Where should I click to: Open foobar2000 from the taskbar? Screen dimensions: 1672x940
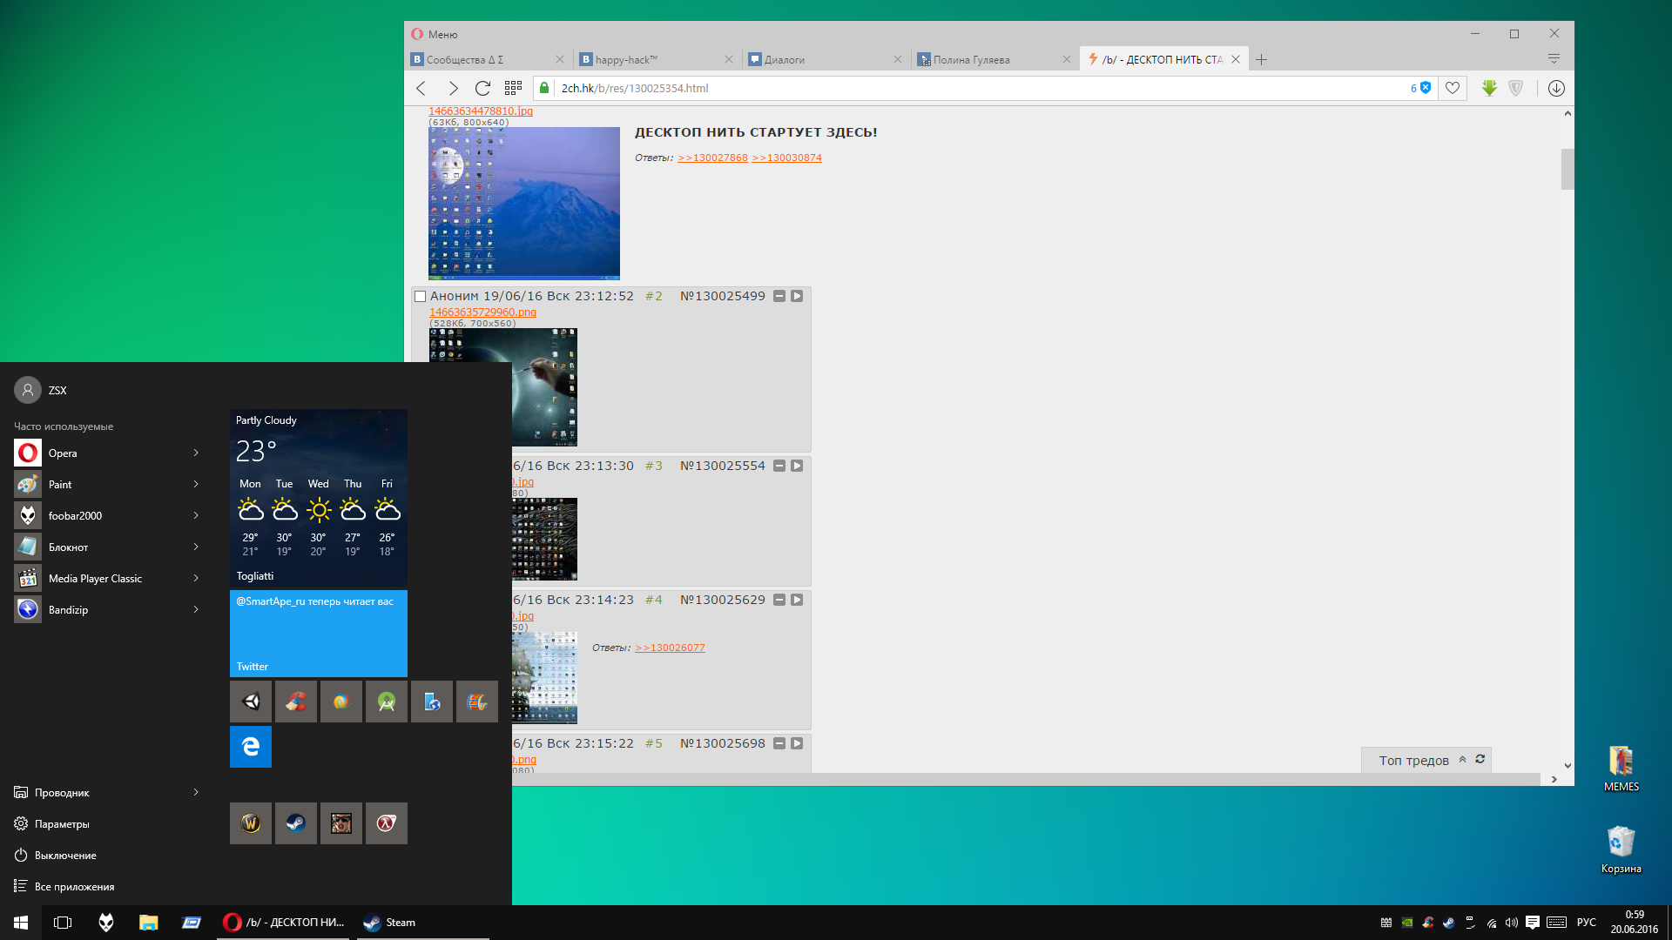pos(106,923)
